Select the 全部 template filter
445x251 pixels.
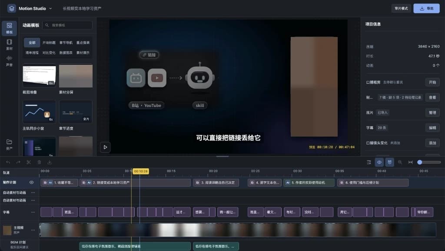32,43
